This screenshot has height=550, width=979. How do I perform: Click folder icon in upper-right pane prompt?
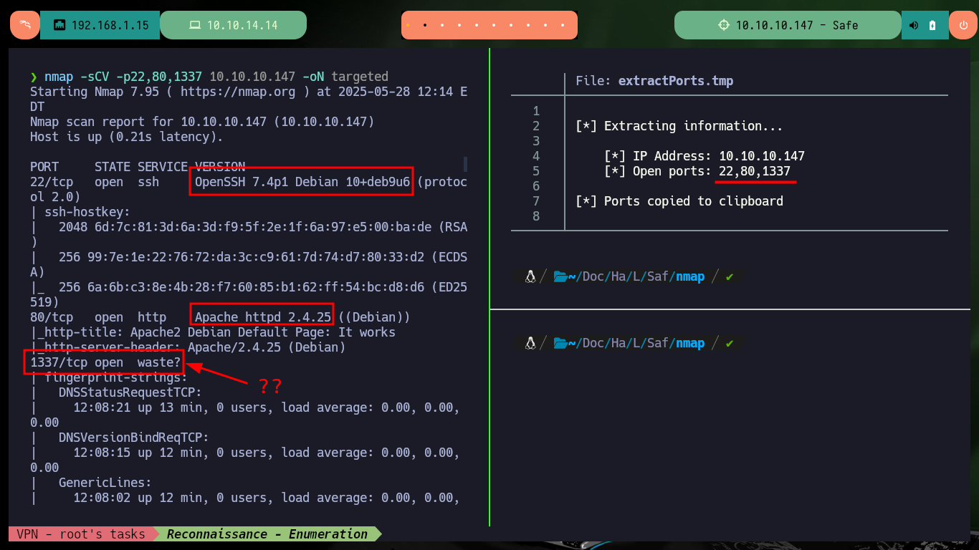(561, 276)
